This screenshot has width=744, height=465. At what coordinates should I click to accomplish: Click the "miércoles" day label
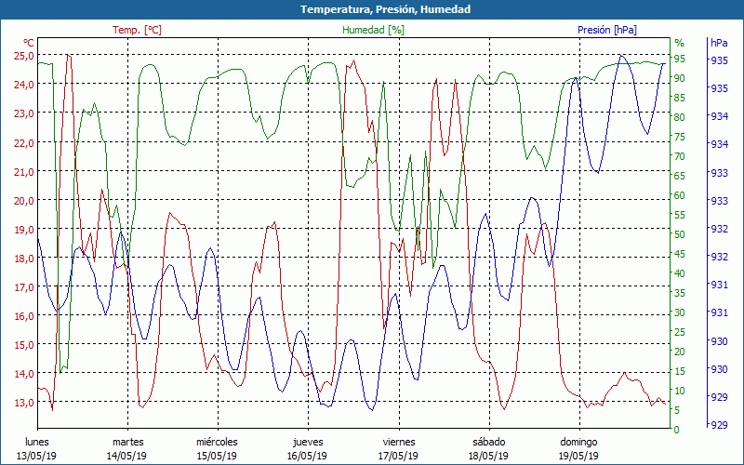[x=218, y=442]
